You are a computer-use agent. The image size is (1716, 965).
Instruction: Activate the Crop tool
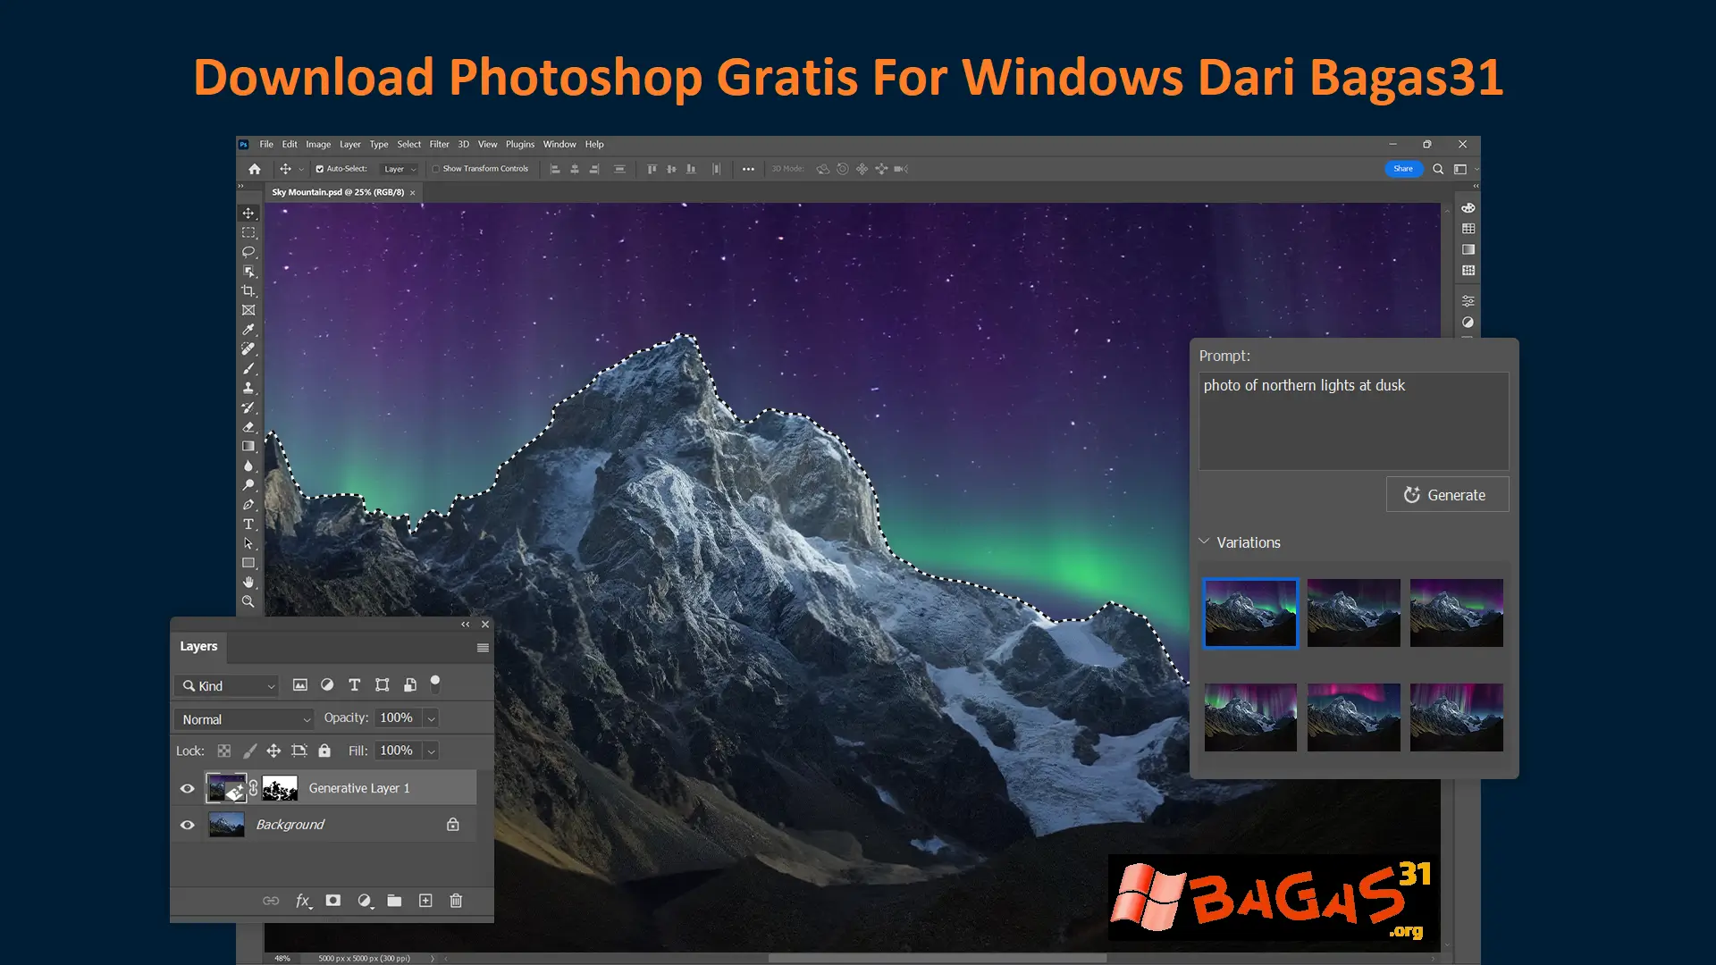(248, 290)
